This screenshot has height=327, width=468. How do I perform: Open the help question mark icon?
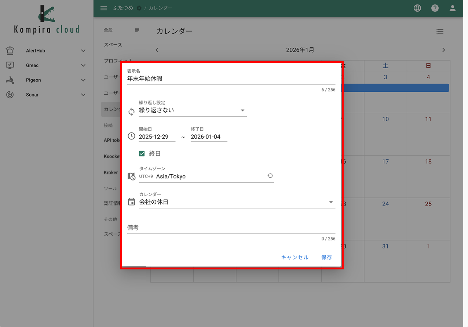pyautogui.click(x=435, y=8)
